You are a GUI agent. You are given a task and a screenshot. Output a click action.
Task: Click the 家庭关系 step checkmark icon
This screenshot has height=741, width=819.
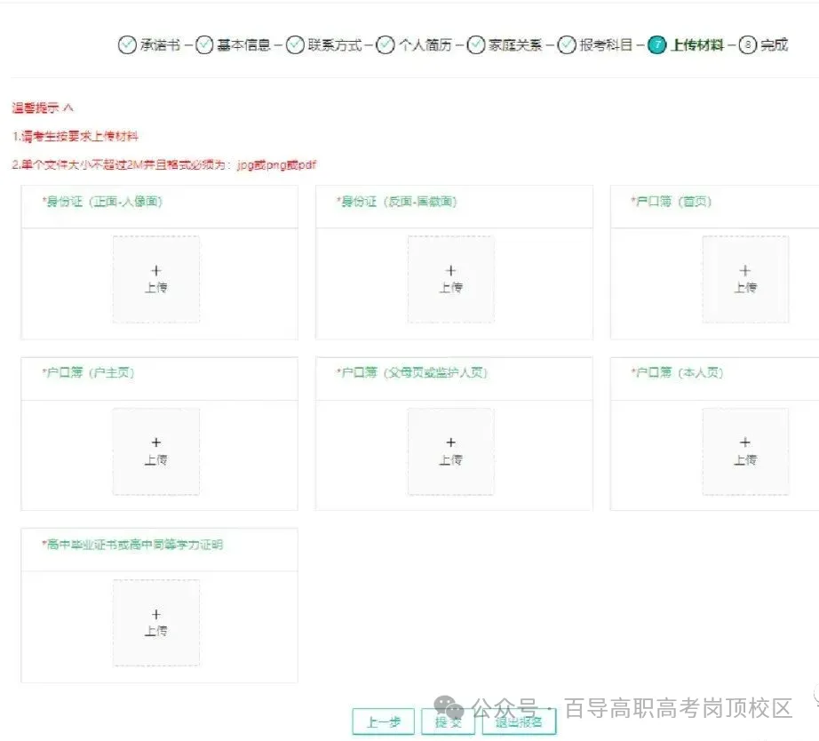476,45
